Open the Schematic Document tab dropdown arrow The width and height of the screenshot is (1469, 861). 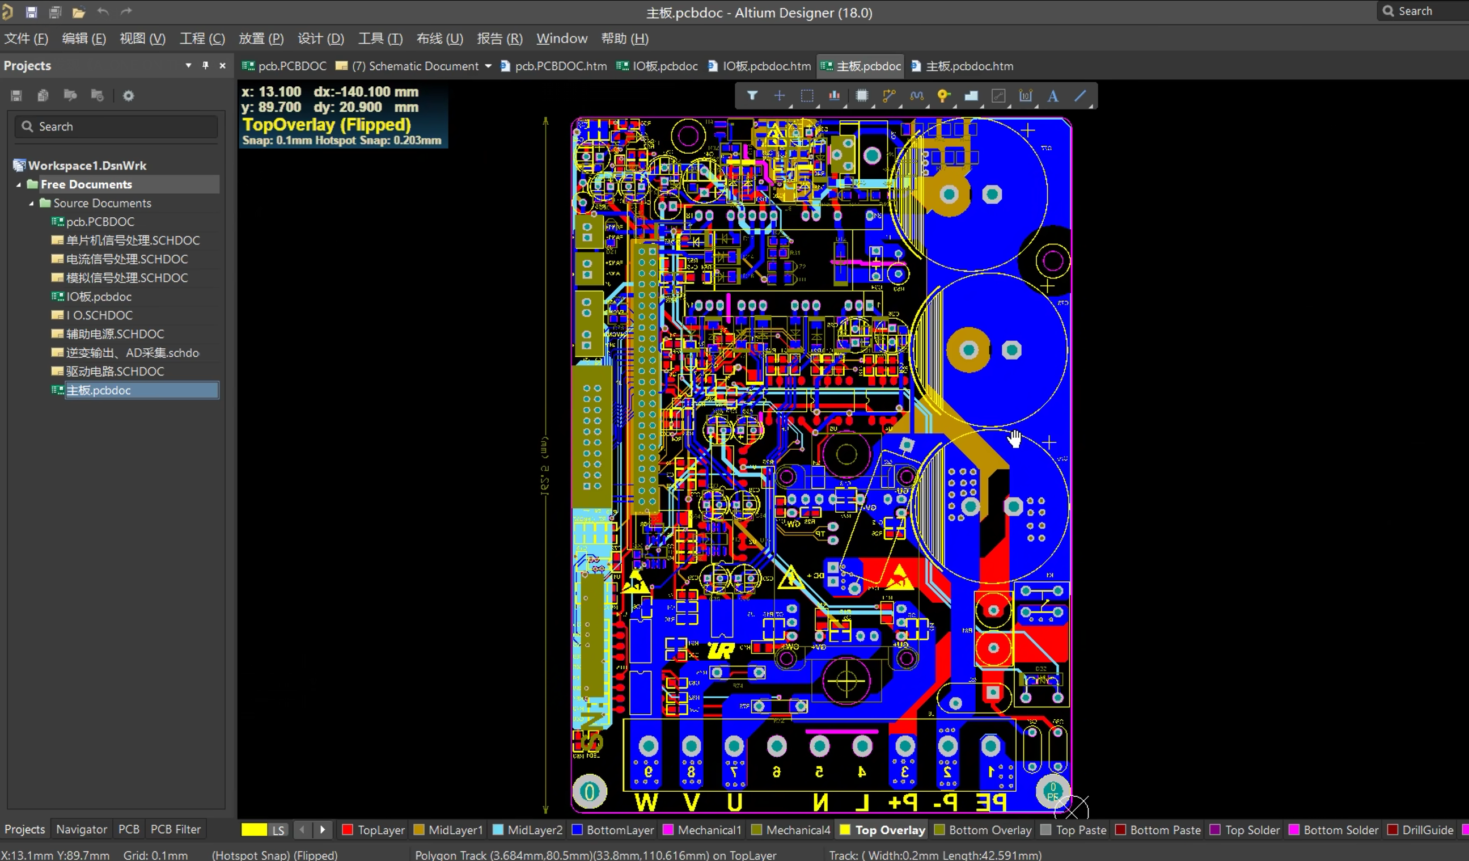488,66
